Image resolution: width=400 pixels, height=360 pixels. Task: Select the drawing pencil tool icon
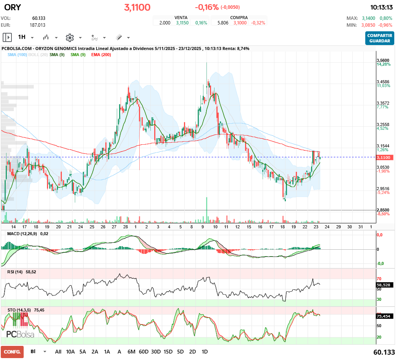119,37
